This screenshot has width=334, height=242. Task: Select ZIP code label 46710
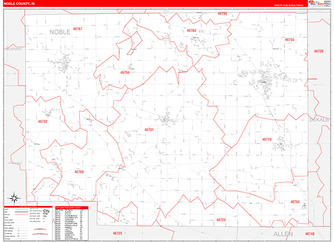(x=267, y=140)
